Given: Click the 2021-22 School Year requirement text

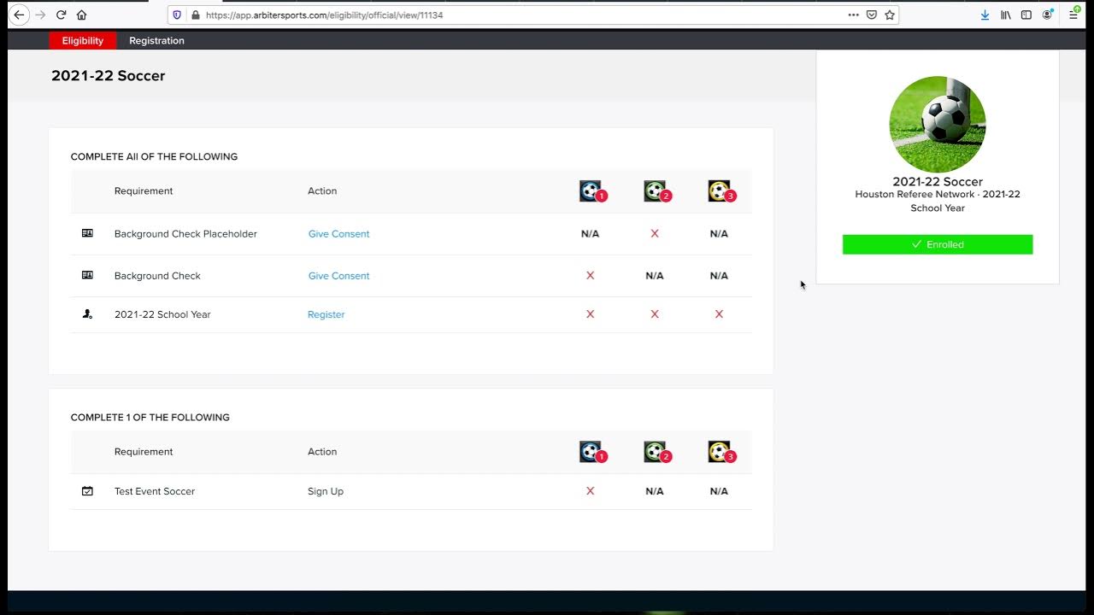Looking at the screenshot, I should tap(162, 314).
